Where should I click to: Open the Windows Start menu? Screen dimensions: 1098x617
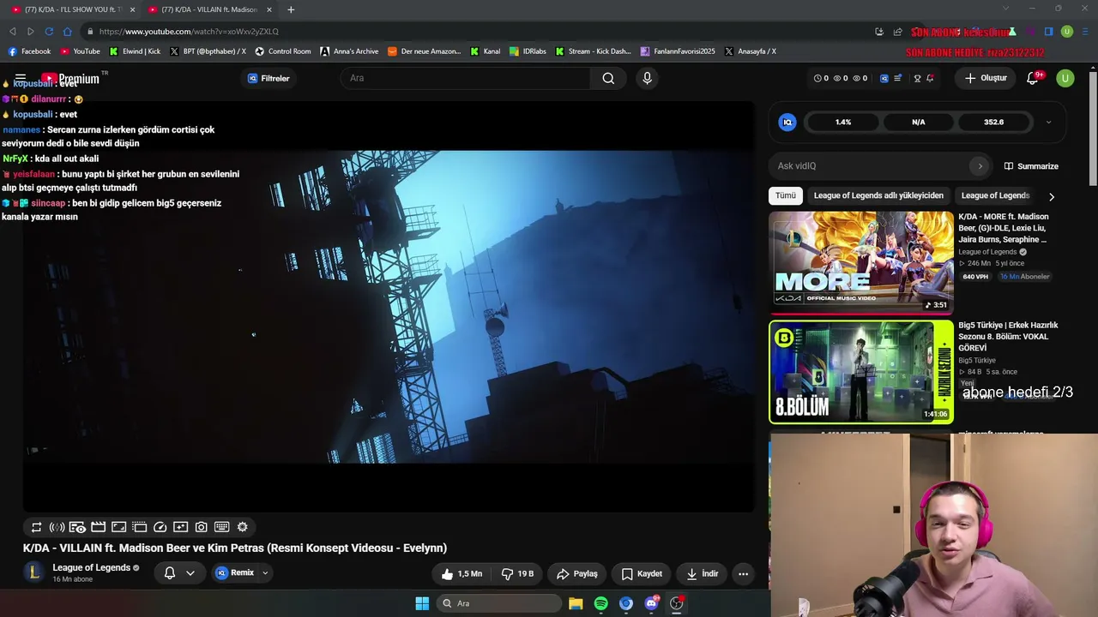pyautogui.click(x=422, y=603)
